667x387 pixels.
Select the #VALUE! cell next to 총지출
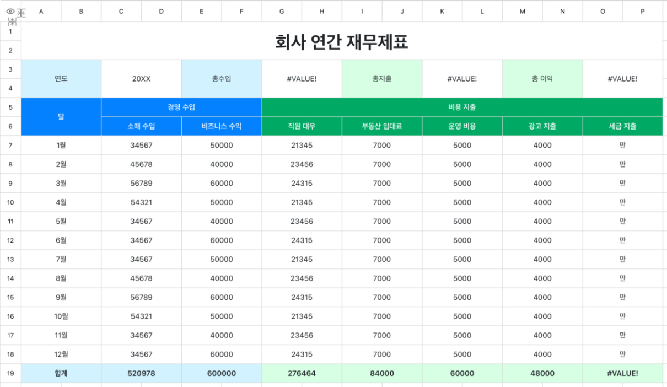pos(462,79)
